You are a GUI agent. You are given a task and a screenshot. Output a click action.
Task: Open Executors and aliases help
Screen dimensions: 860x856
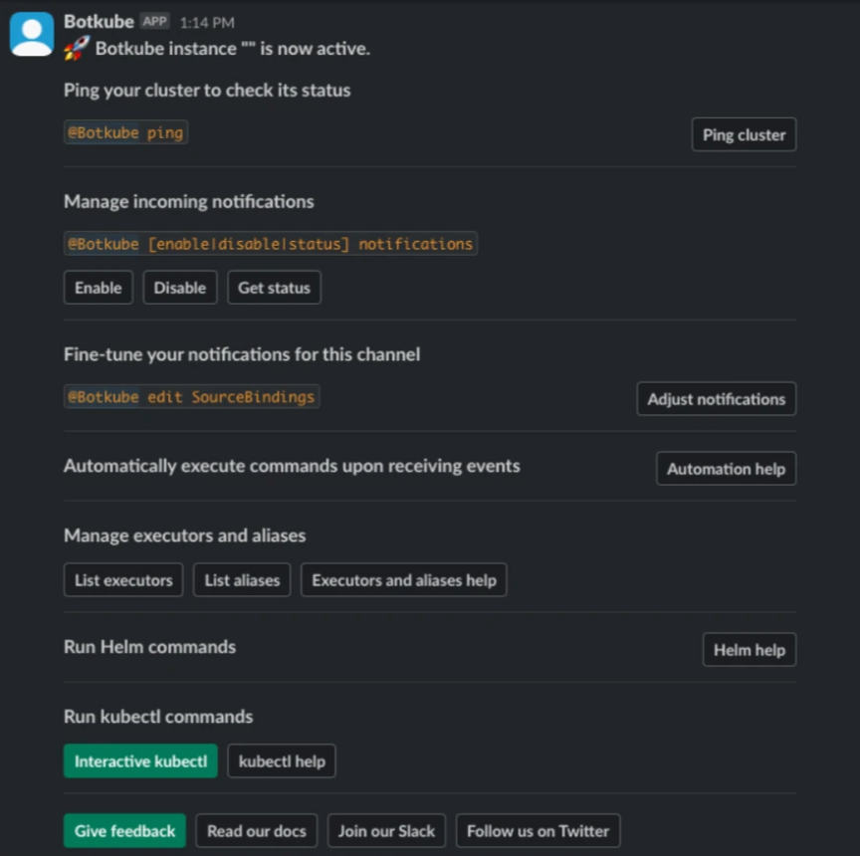pyautogui.click(x=404, y=580)
